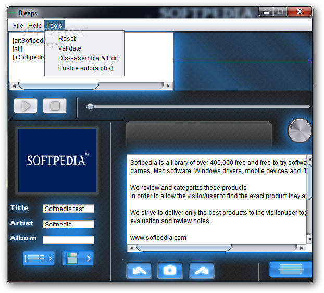Click the lyrics pane right scroll arrow
This screenshot has height=293, width=324.
click(302, 248)
